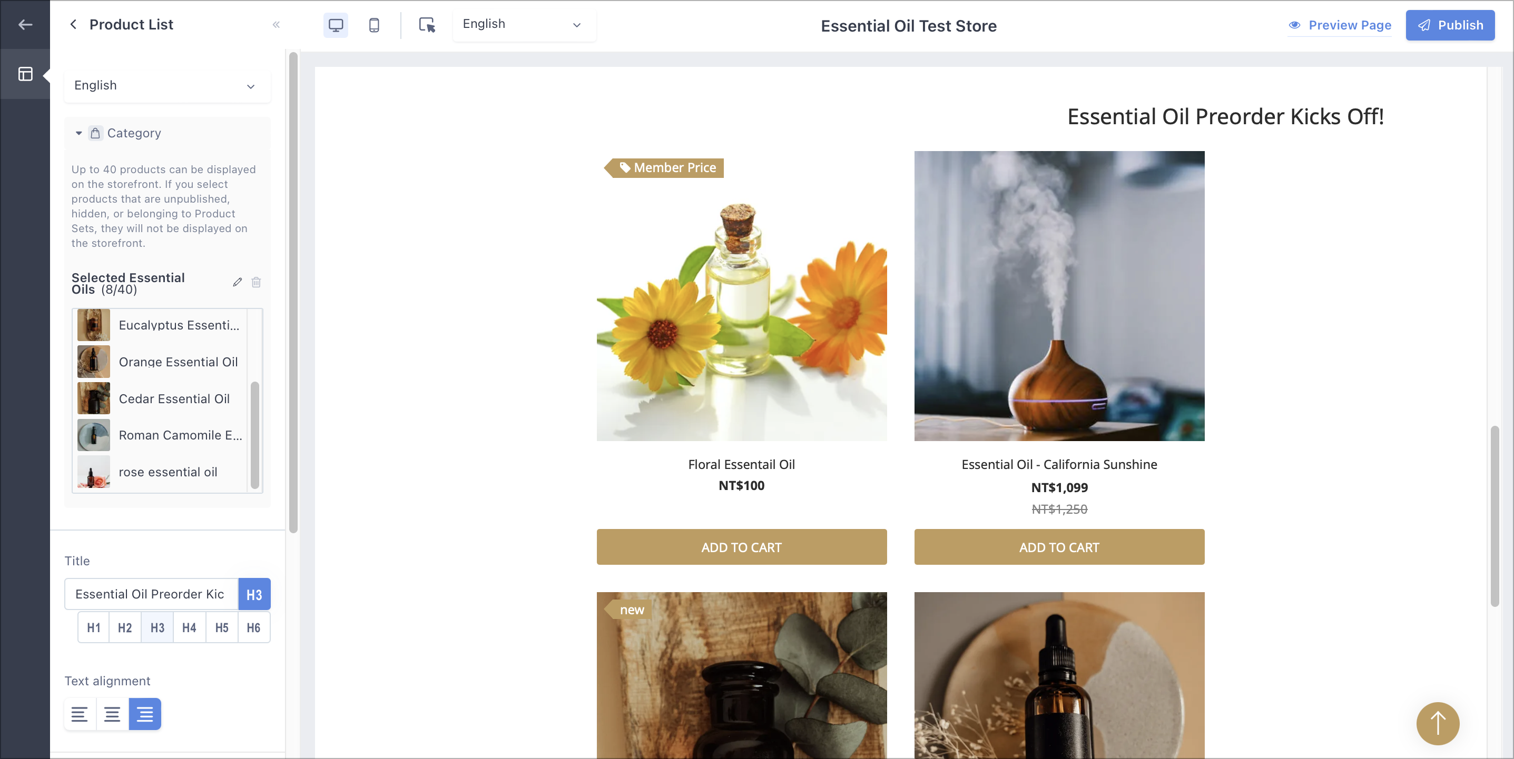This screenshot has height=759, width=1514.
Task: Collapse the side panel with double chevron
Action: click(x=276, y=25)
